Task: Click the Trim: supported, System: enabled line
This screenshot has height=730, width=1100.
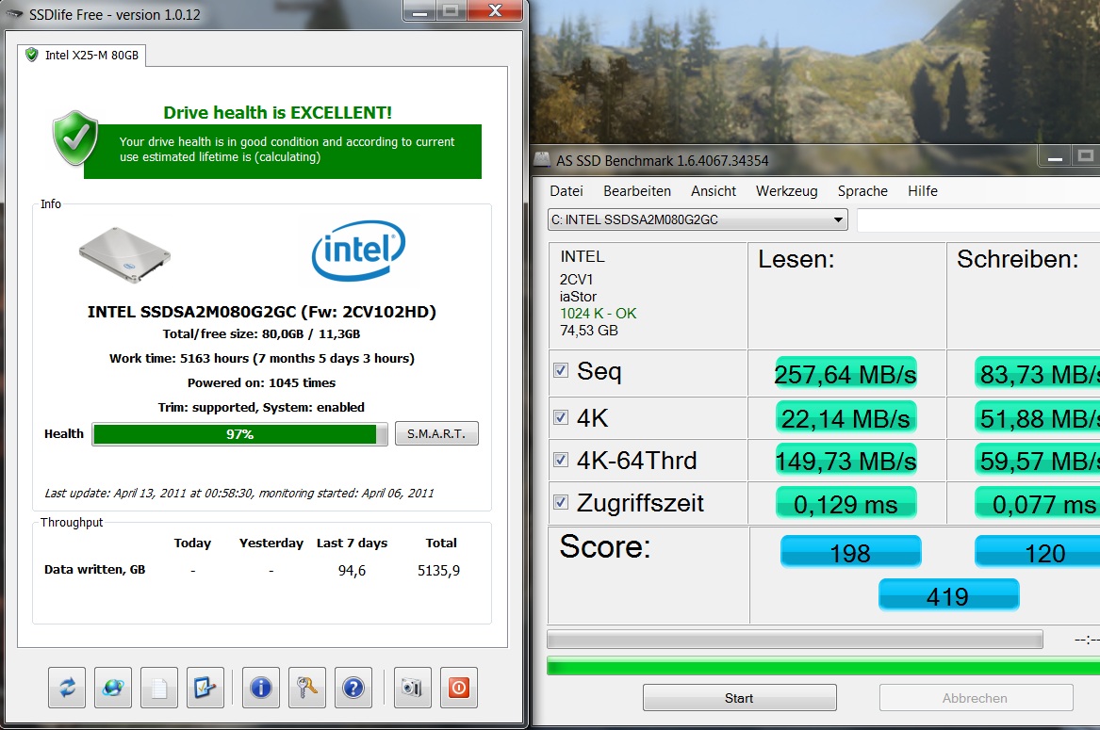Action: (x=262, y=408)
